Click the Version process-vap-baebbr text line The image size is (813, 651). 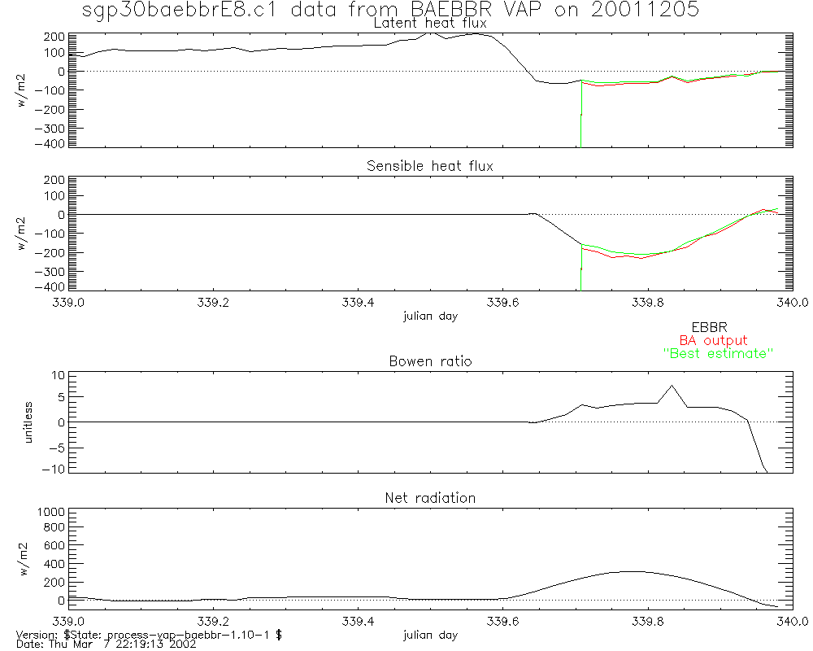[149, 634]
